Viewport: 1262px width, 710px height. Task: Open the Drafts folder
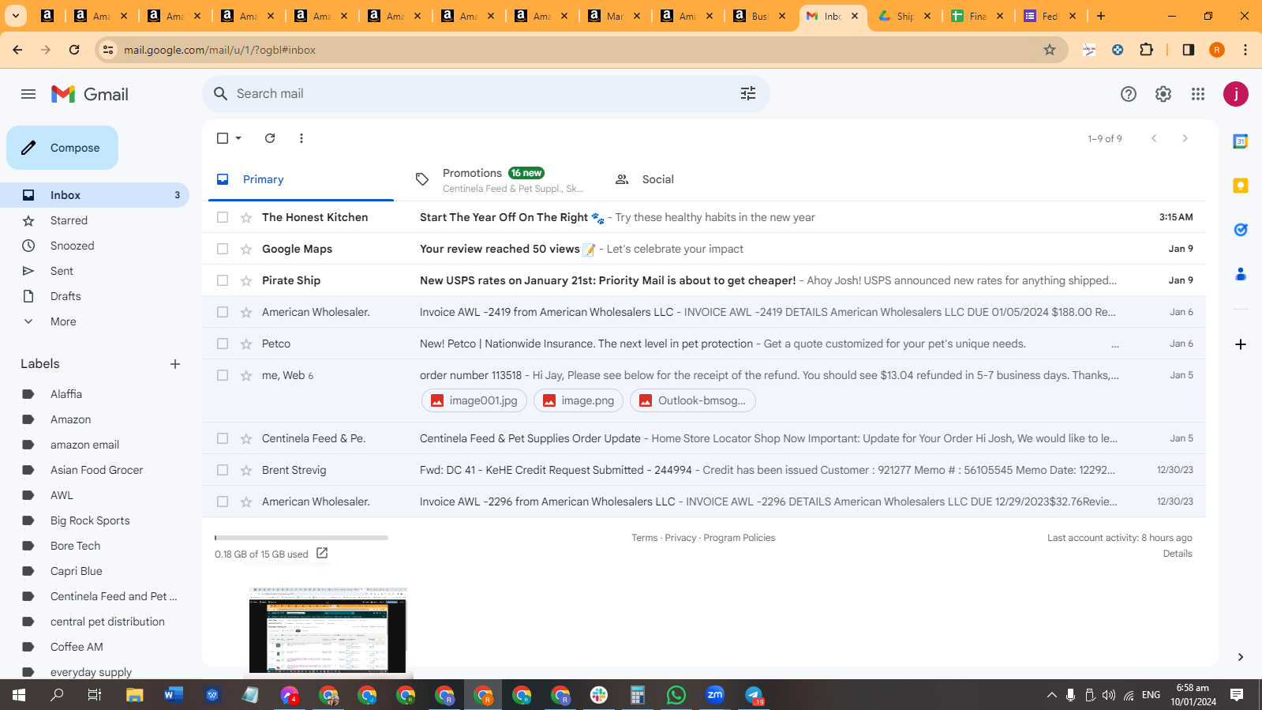(66, 296)
